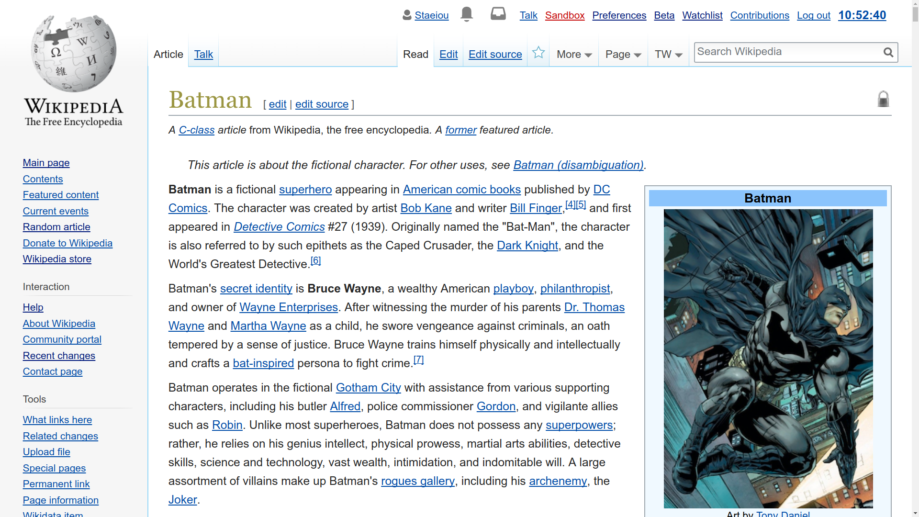Image resolution: width=919 pixels, height=517 pixels.
Task: Open the Joker link
Action: coord(182,499)
